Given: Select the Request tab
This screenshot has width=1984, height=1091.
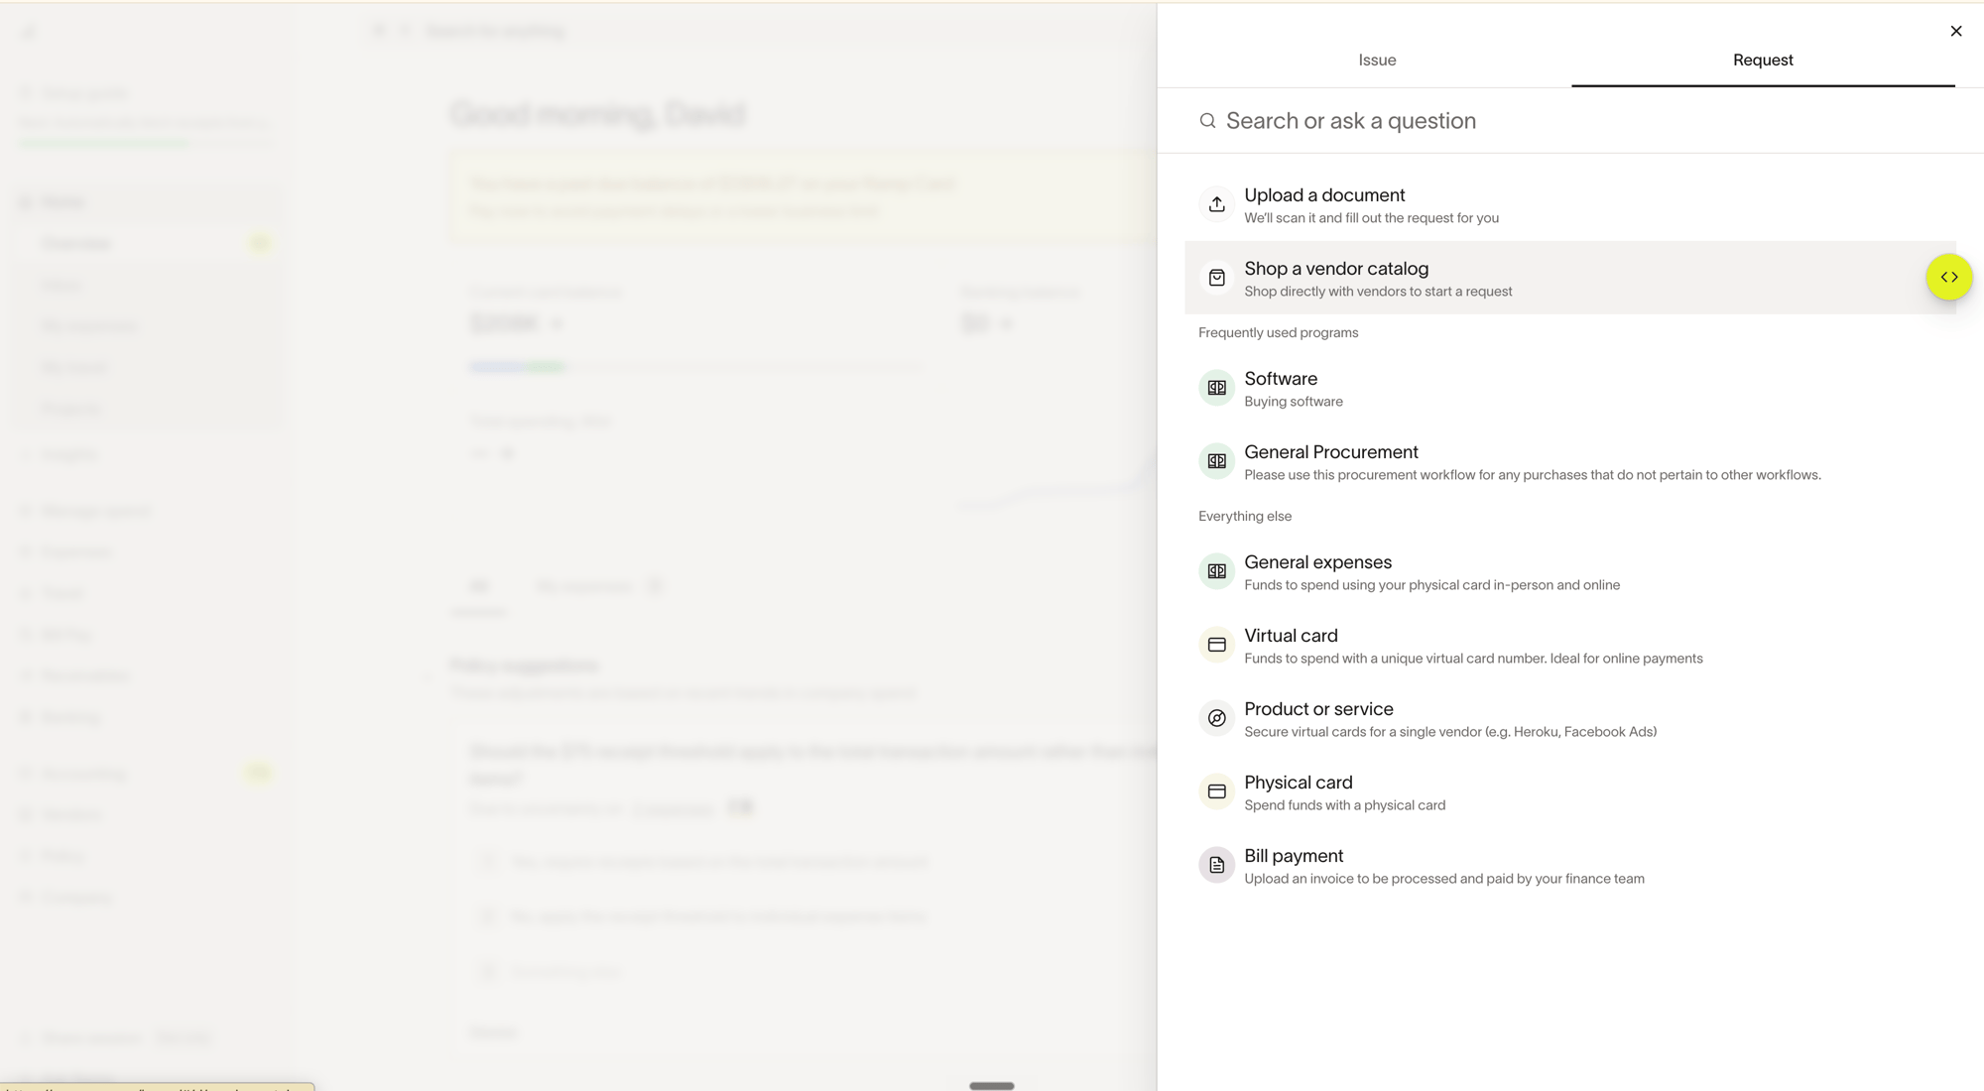Looking at the screenshot, I should click(1763, 61).
